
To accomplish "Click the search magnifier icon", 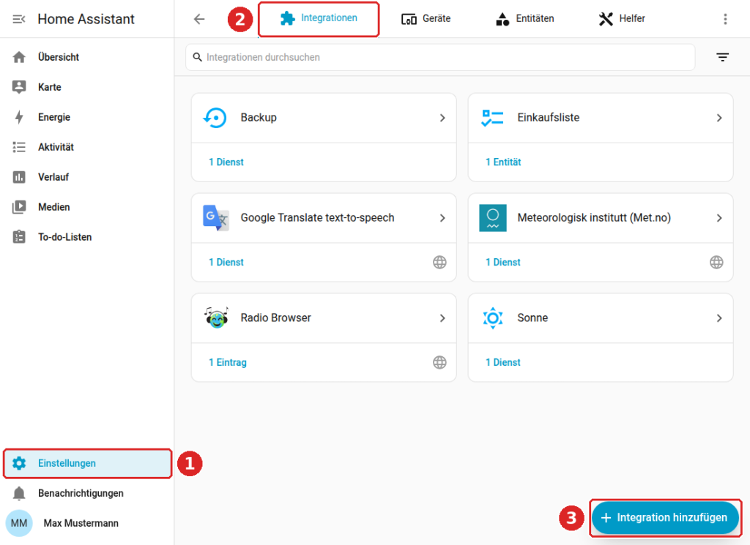I will [197, 57].
